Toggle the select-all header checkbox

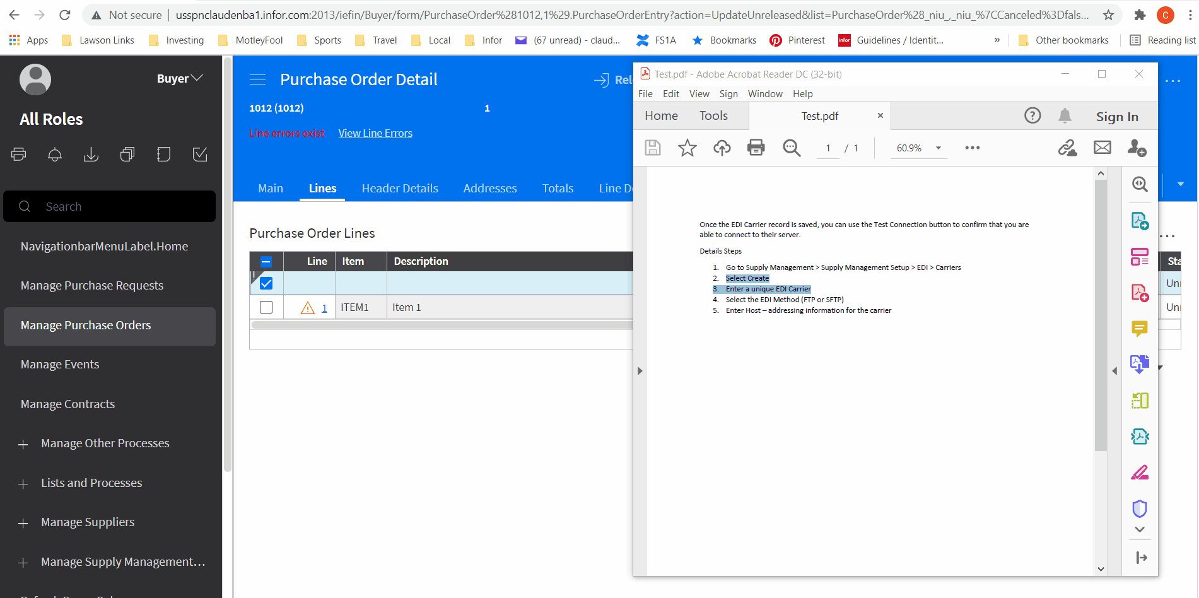[x=266, y=261]
